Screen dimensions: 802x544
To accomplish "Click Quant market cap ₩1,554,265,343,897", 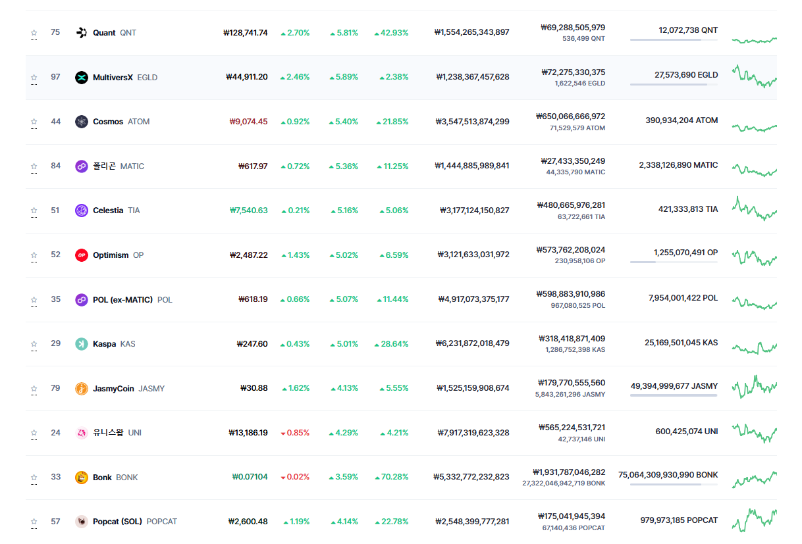I will point(471,33).
